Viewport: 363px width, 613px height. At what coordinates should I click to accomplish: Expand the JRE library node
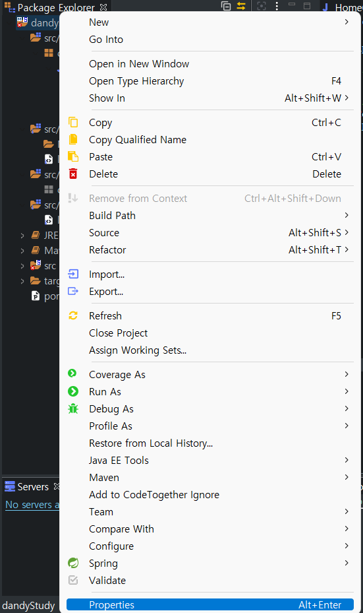(x=22, y=236)
